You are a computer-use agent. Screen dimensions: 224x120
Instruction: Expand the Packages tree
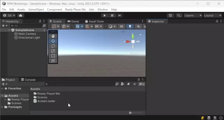[x=2, y=107]
